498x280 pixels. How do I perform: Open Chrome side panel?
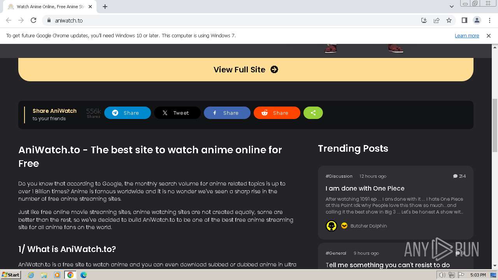pos(464,20)
